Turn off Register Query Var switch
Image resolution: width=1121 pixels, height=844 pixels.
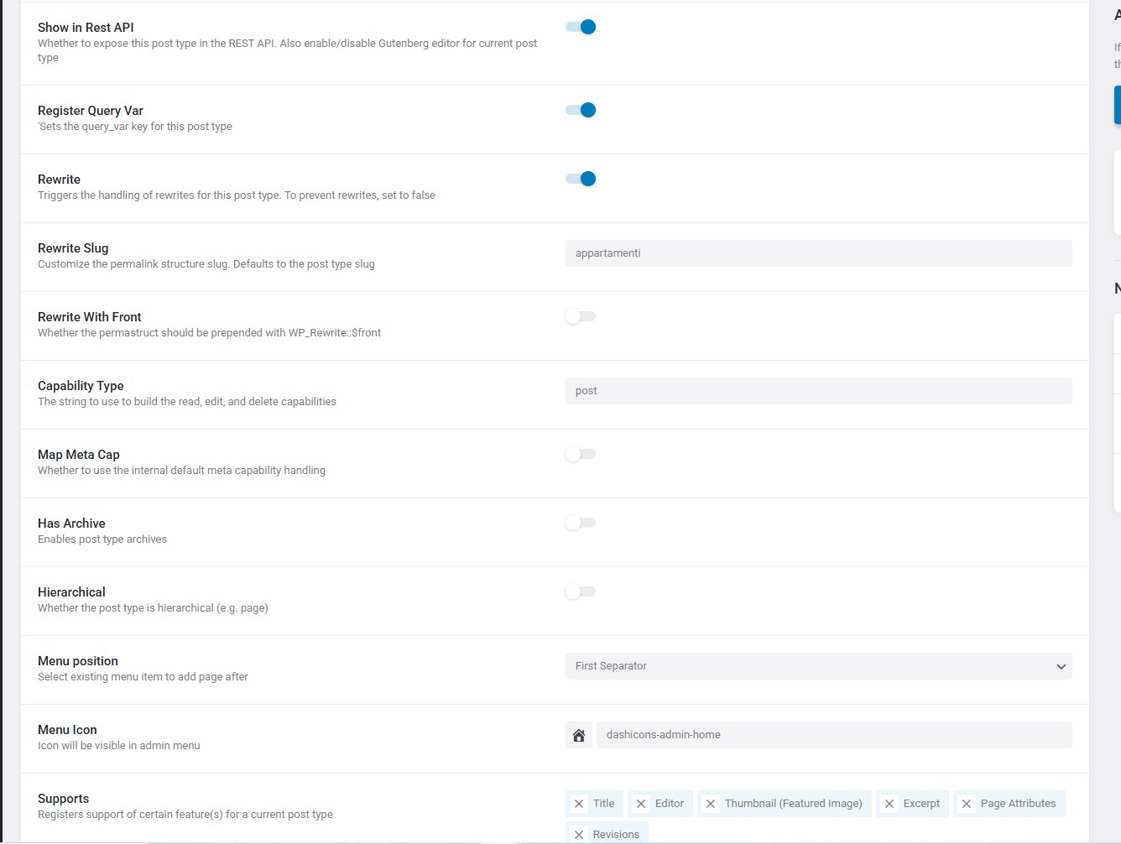581,110
